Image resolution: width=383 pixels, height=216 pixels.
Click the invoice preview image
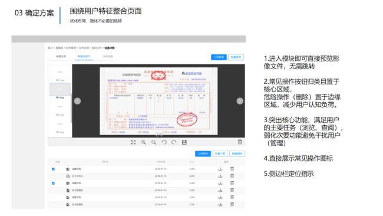(159, 101)
